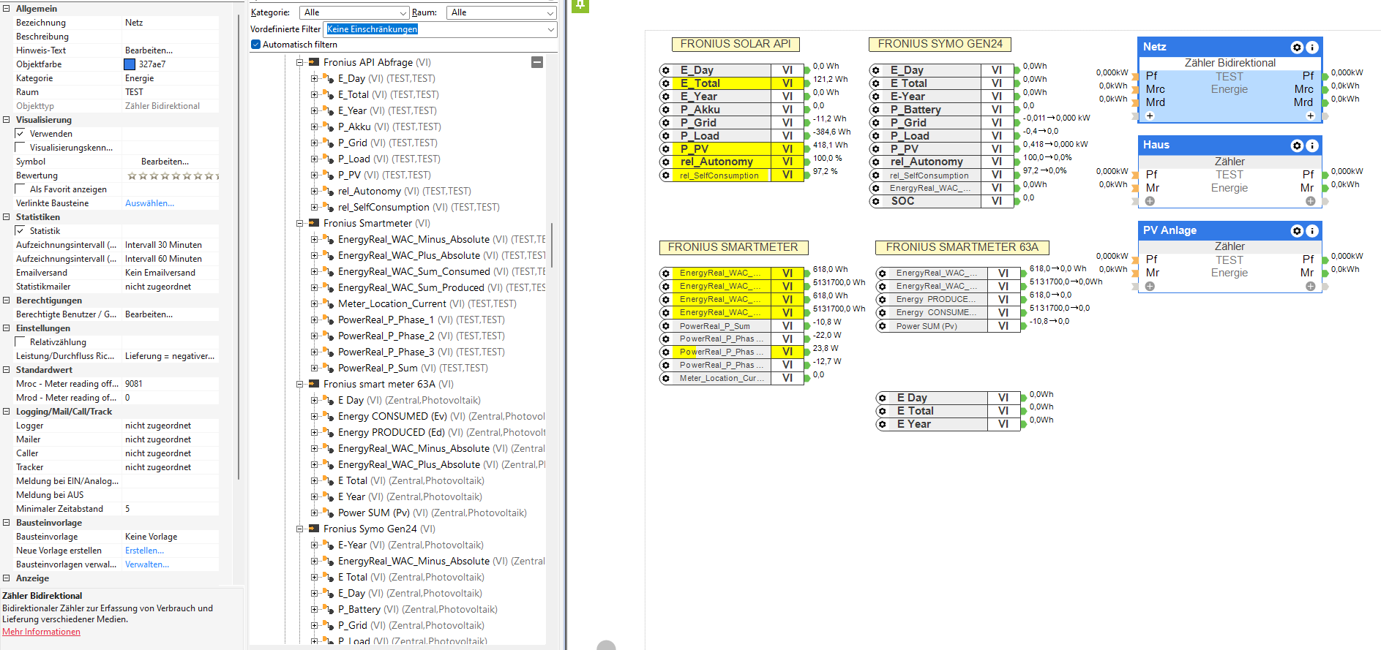1381x650 pixels.
Task: Toggle the Statistik checkbox
Action: point(20,231)
